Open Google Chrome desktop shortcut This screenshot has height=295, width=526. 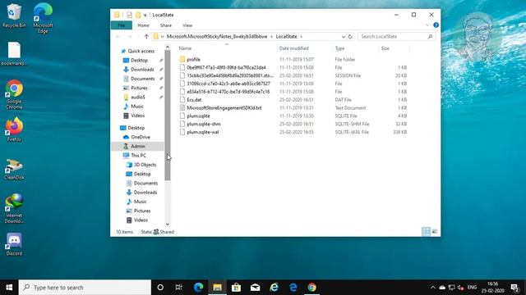[14, 94]
